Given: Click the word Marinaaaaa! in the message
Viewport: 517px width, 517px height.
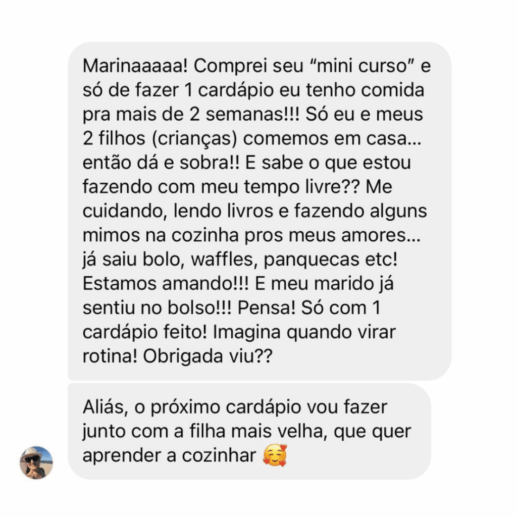Looking at the screenshot, I should [x=135, y=66].
